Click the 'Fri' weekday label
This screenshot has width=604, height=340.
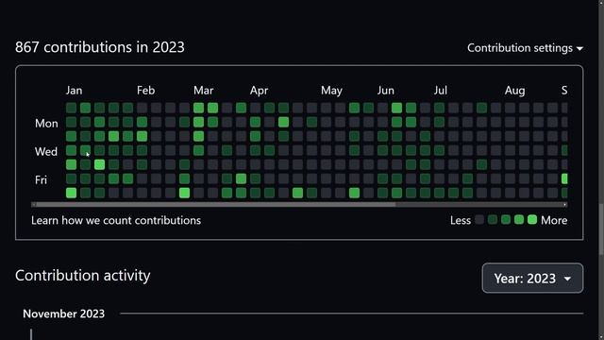point(41,180)
